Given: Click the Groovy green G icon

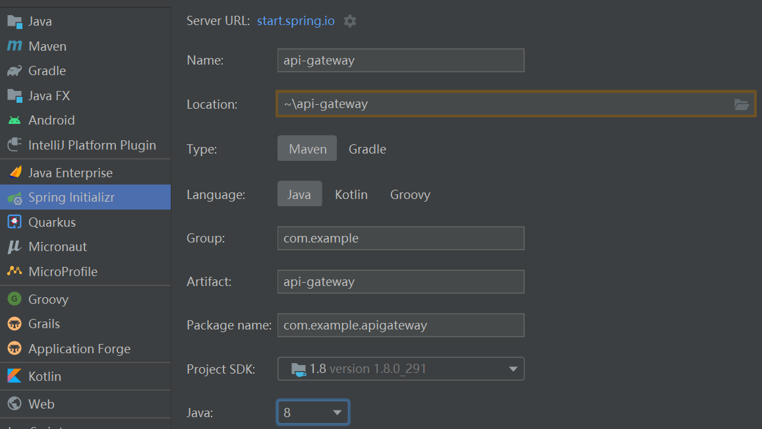Looking at the screenshot, I should [x=15, y=299].
